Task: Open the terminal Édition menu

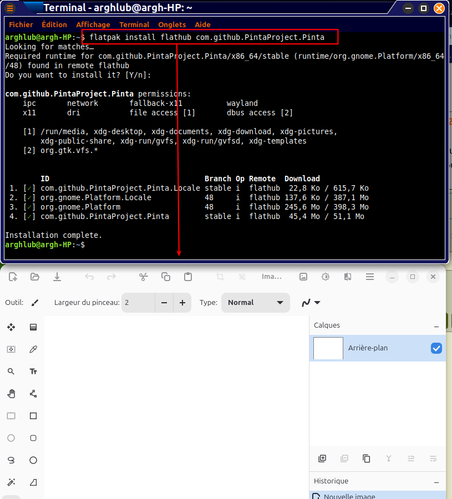Action: tap(54, 24)
